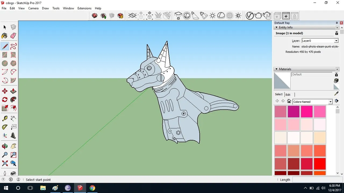
Task: Open the materials Details arrow menu
Action: (x=336, y=101)
